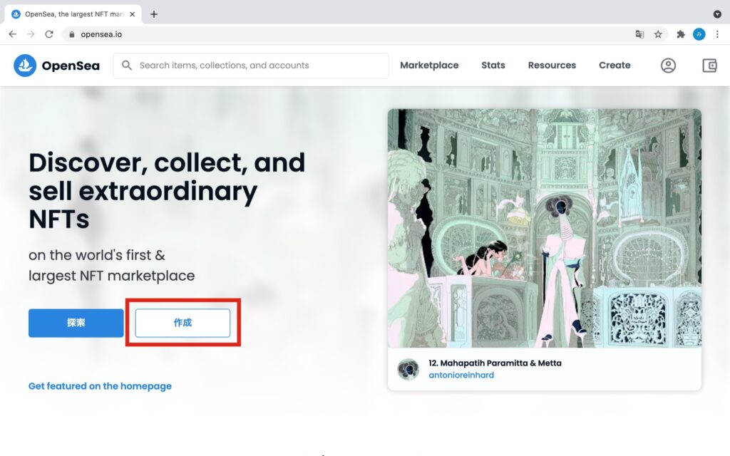This screenshot has width=730, height=456.
Task: Follow the Get featured on the homepage link
Action: (x=100, y=386)
